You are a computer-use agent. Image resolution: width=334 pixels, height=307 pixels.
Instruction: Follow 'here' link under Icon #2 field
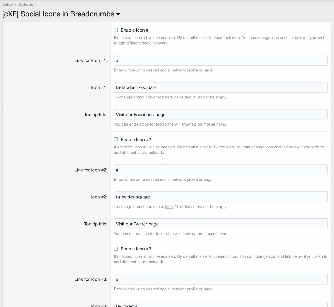coord(169,206)
